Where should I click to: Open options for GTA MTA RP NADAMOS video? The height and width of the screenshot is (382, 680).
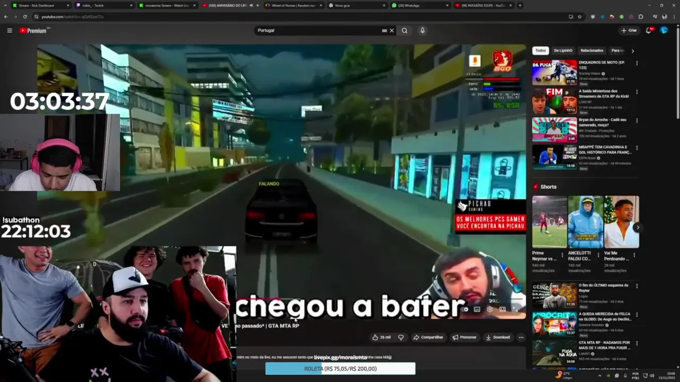point(636,344)
